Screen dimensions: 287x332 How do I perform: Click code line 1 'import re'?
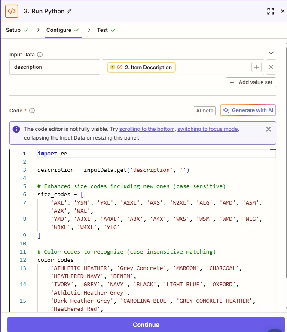[x=52, y=153]
